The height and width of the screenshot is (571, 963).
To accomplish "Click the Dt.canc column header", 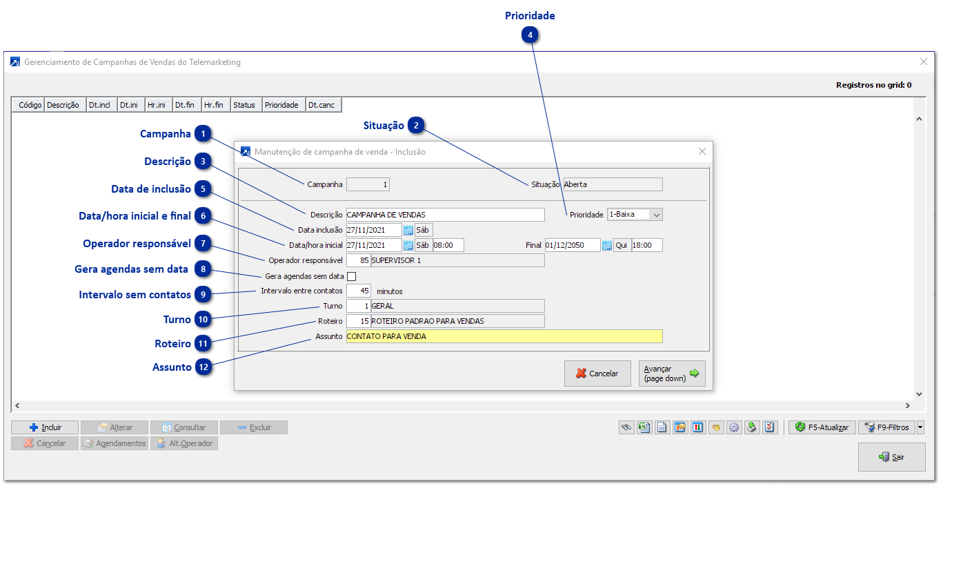I will tap(324, 105).
